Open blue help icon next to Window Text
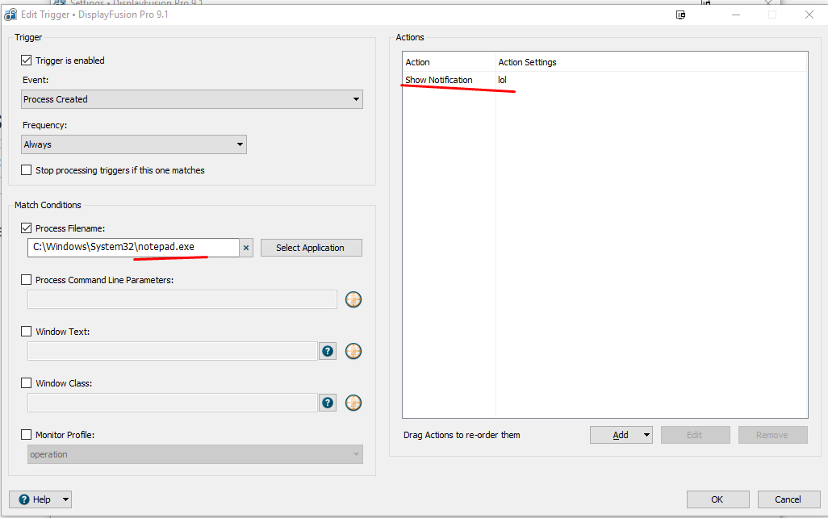The width and height of the screenshot is (828, 518). point(328,351)
